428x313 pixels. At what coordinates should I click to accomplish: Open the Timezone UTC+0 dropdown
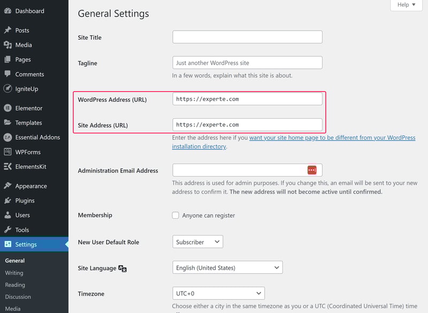point(218,293)
